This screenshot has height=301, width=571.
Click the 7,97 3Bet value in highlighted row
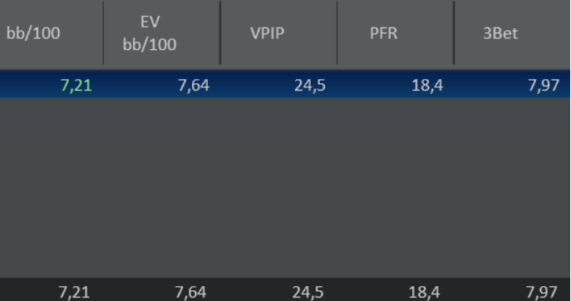[x=544, y=86]
